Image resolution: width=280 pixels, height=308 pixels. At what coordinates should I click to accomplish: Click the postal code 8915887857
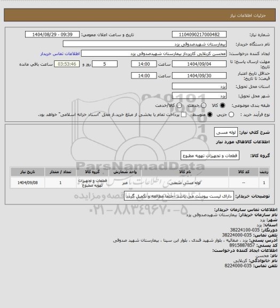click(x=242, y=245)
